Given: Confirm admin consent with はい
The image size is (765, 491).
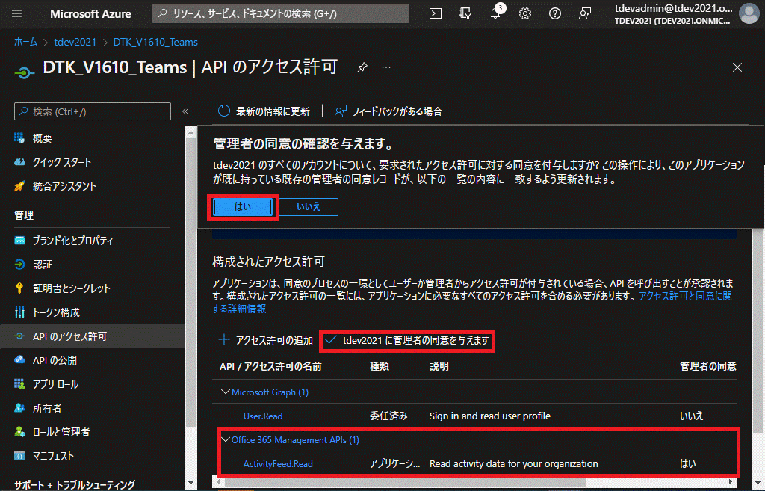Looking at the screenshot, I should [243, 207].
